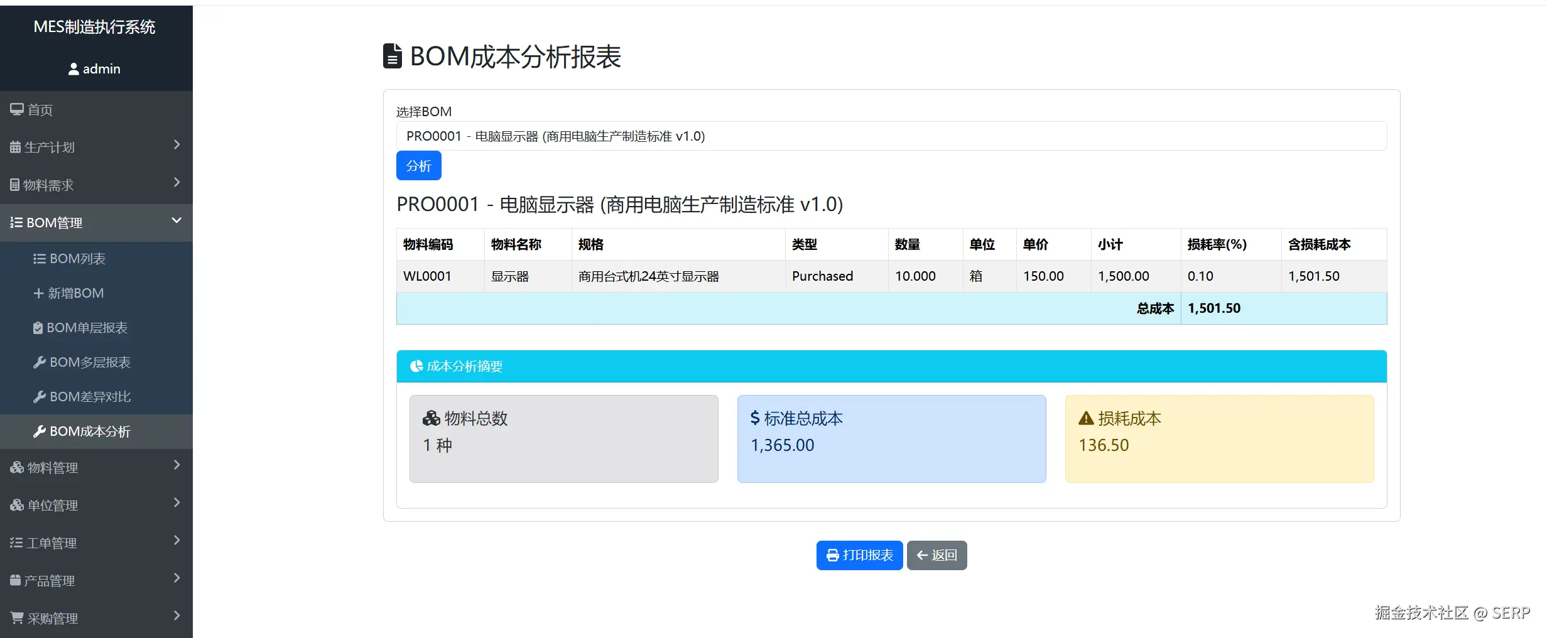Click the 物料需求 calculator icon

[x=14, y=185]
